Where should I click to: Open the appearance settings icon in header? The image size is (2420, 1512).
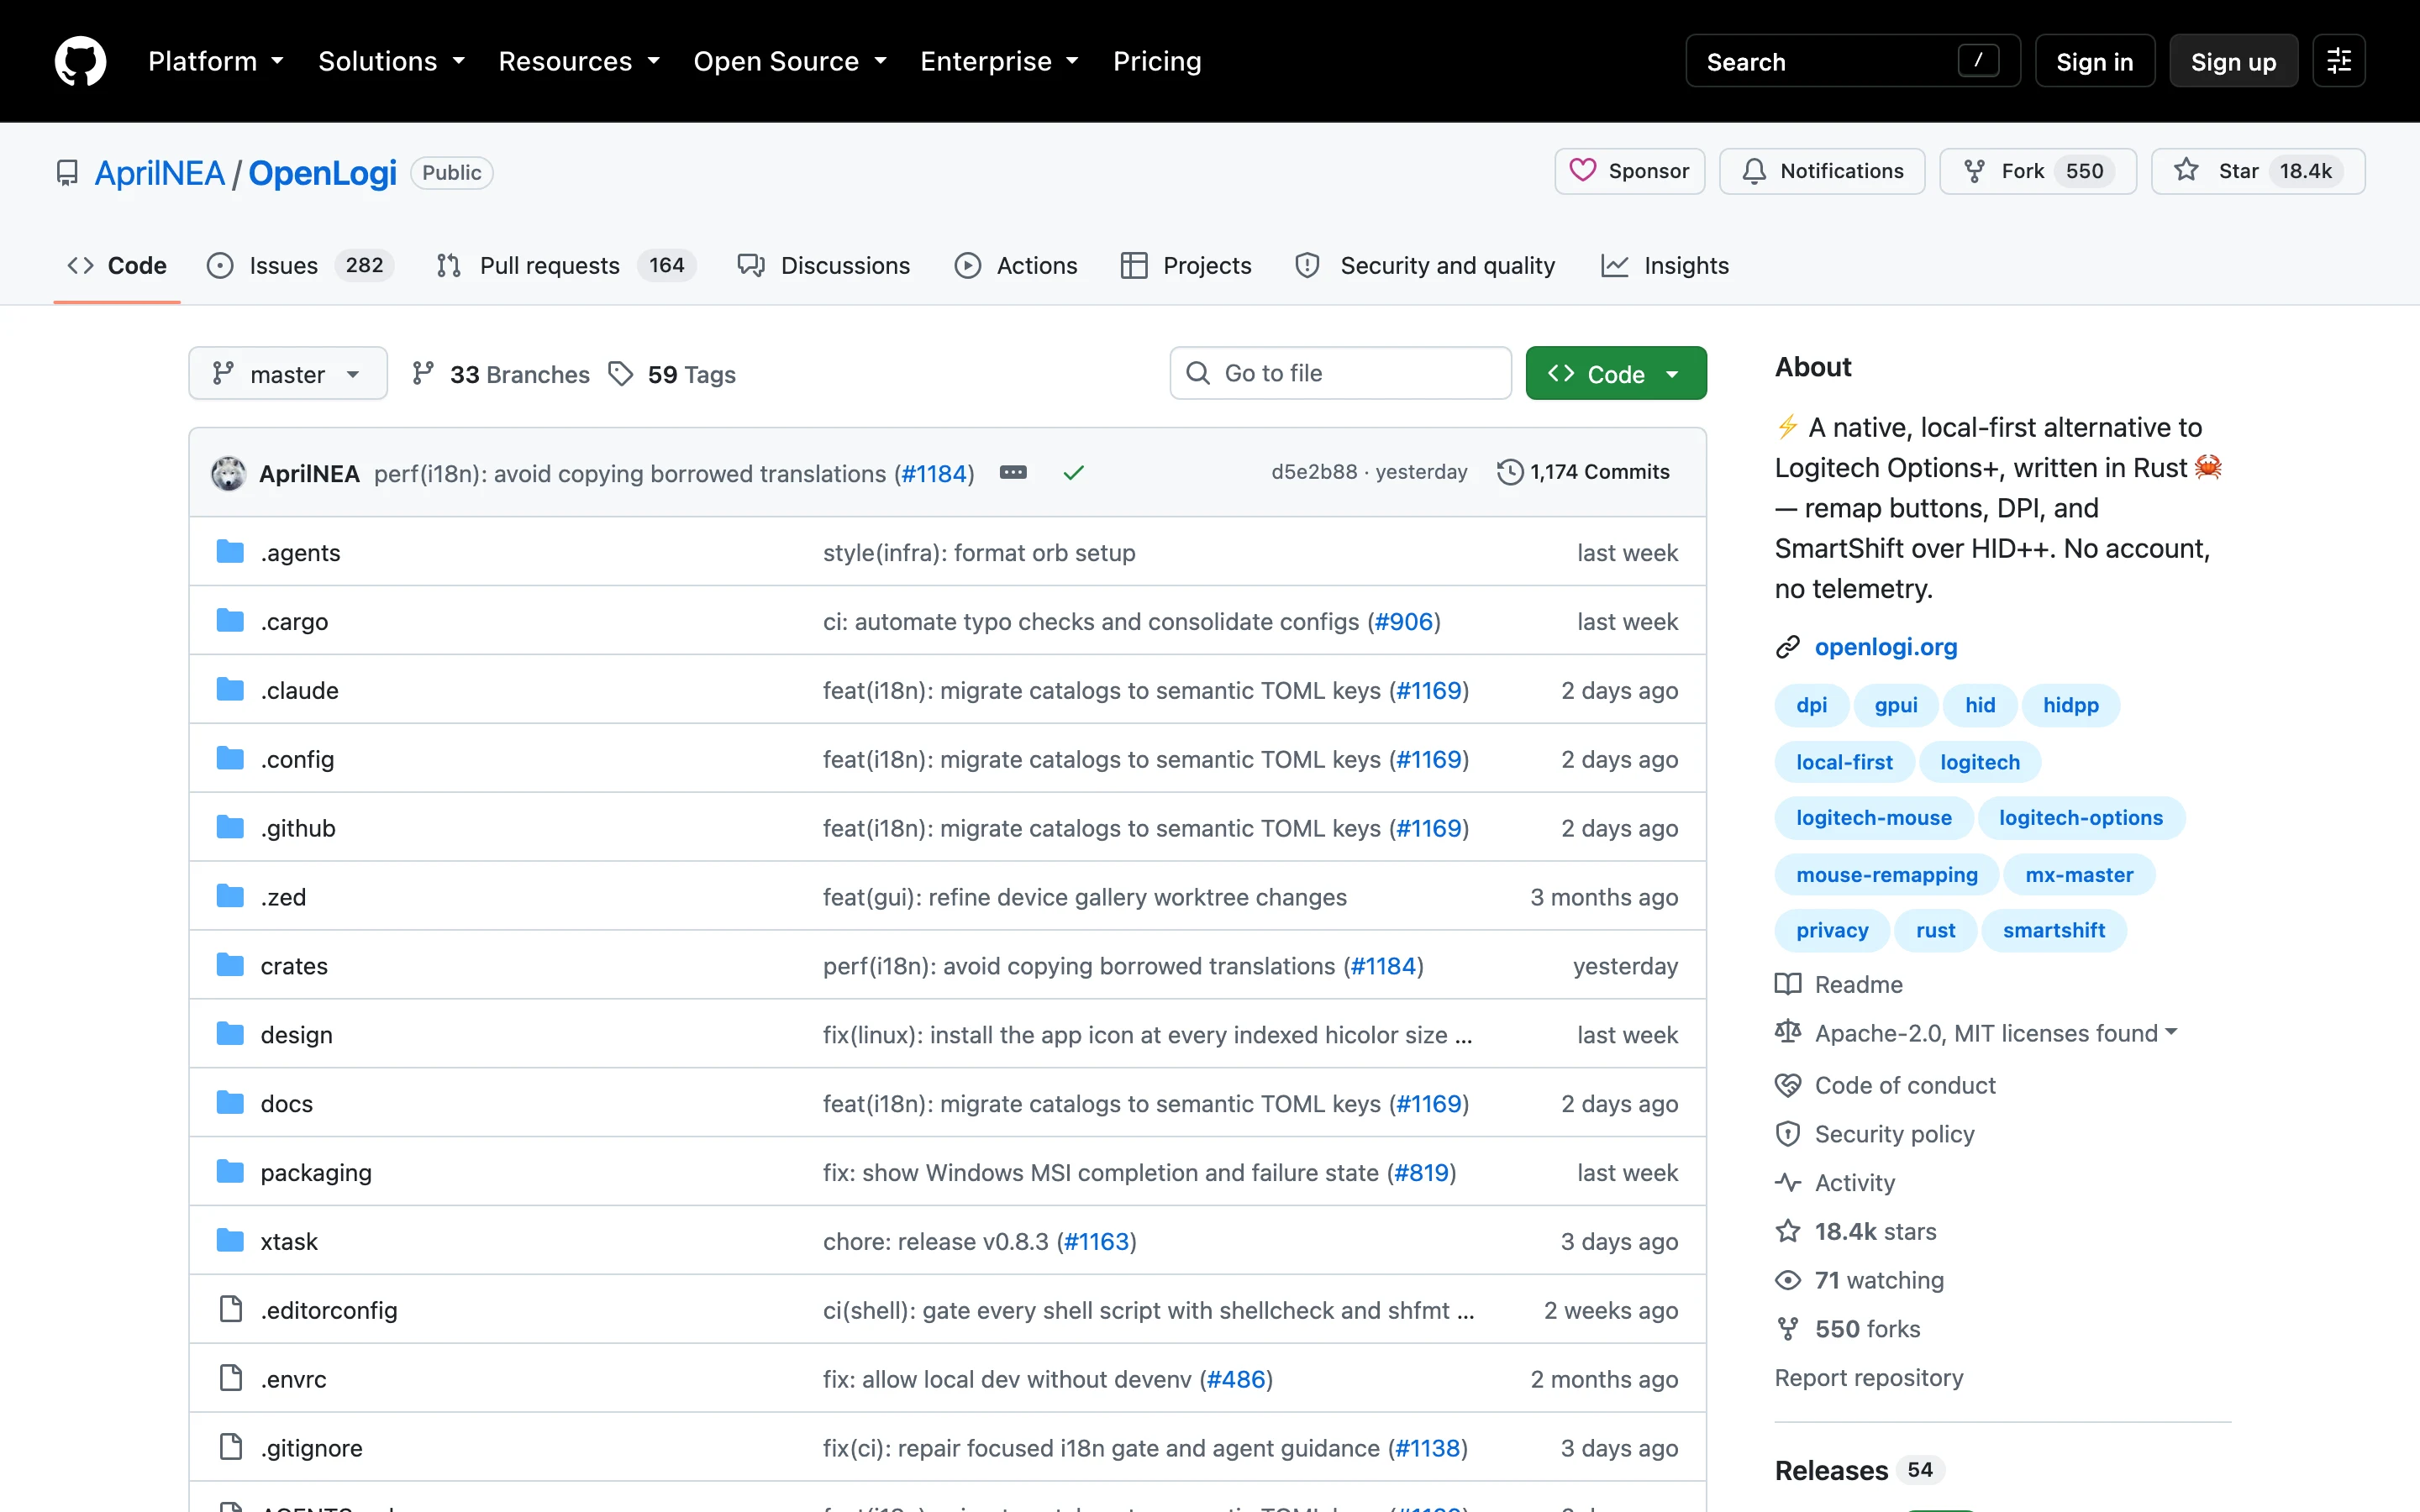click(2338, 61)
